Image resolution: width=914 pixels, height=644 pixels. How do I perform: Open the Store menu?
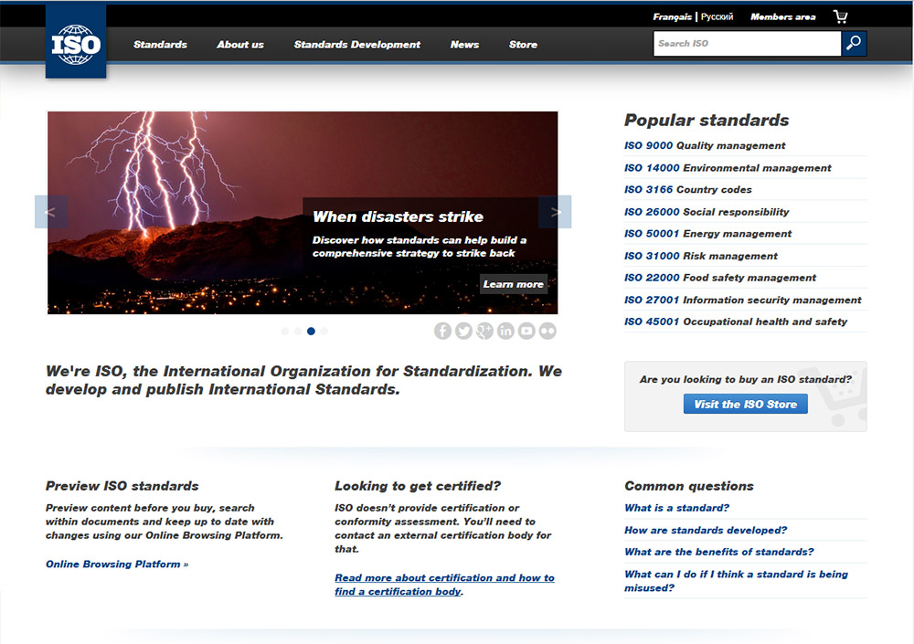[x=523, y=44]
